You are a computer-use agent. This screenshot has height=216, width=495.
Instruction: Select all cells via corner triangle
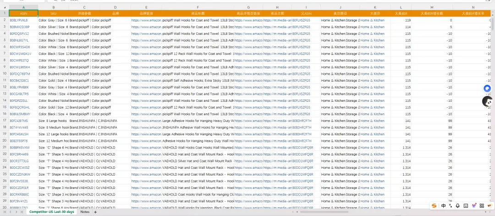coord(5,7)
